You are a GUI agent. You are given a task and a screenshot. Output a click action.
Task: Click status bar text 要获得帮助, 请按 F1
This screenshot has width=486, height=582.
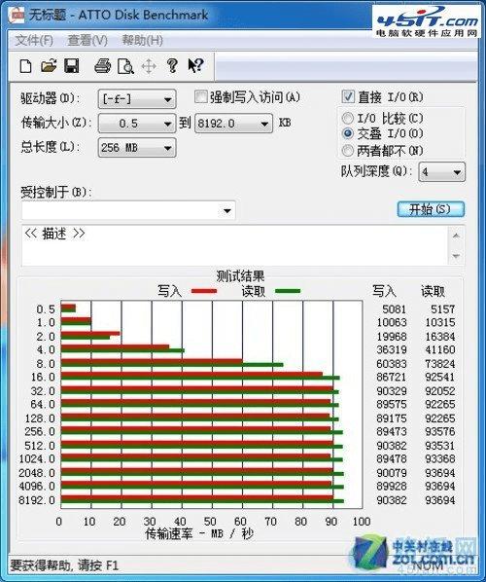point(64,565)
